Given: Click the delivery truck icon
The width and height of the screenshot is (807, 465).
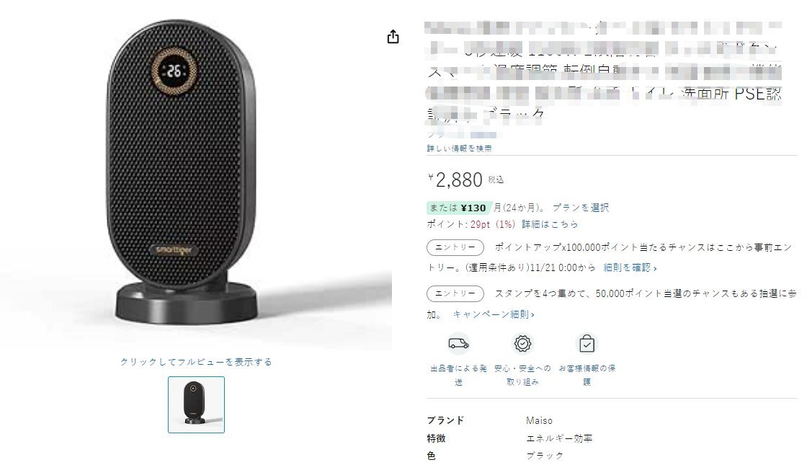Looking at the screenshot, I should [x=458, y=343].
